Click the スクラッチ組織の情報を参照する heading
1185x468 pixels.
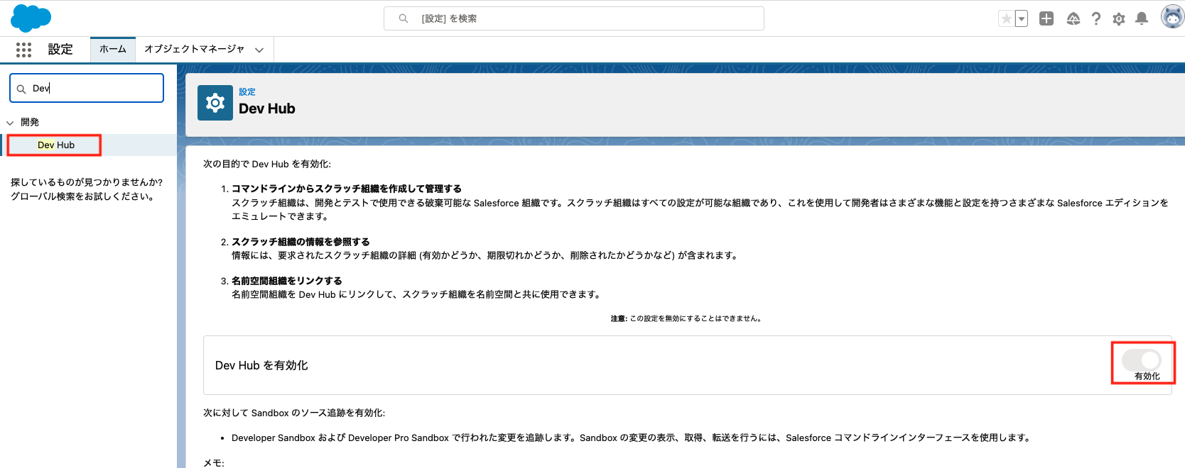(301, 242)
